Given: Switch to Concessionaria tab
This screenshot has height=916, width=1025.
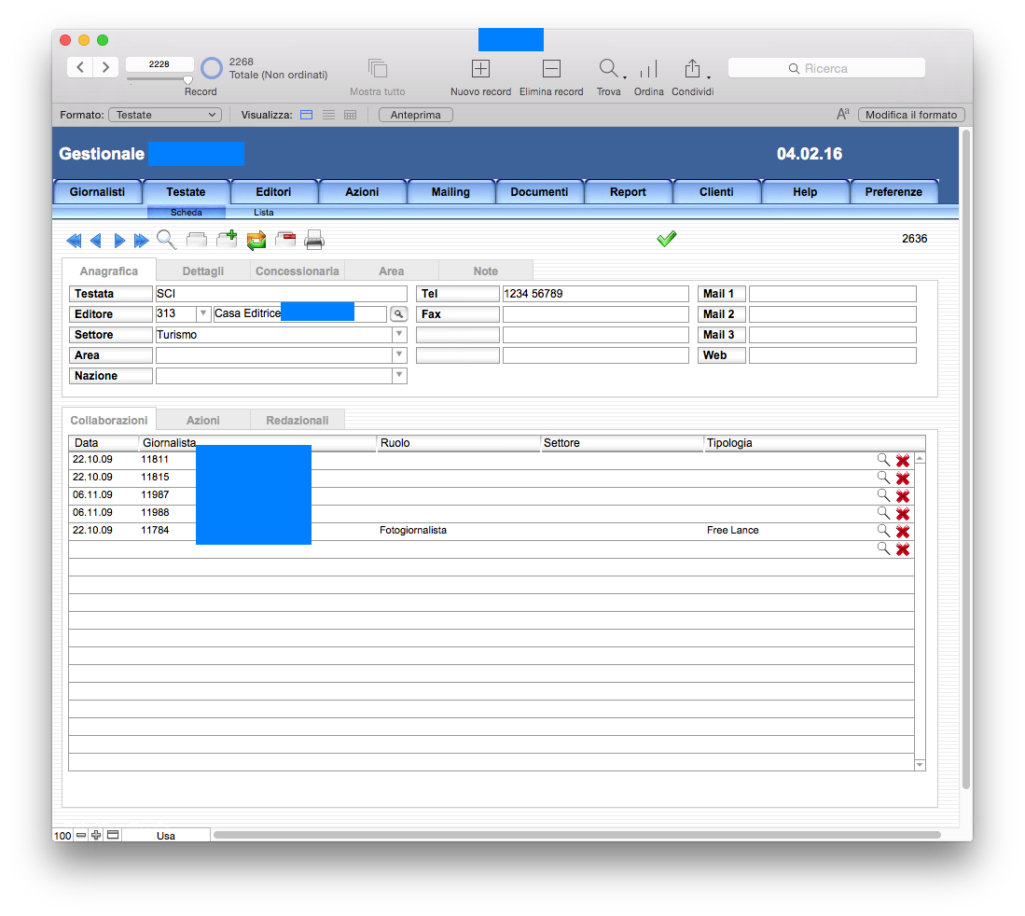Looking at the screenshot, I should click(297, 271).
